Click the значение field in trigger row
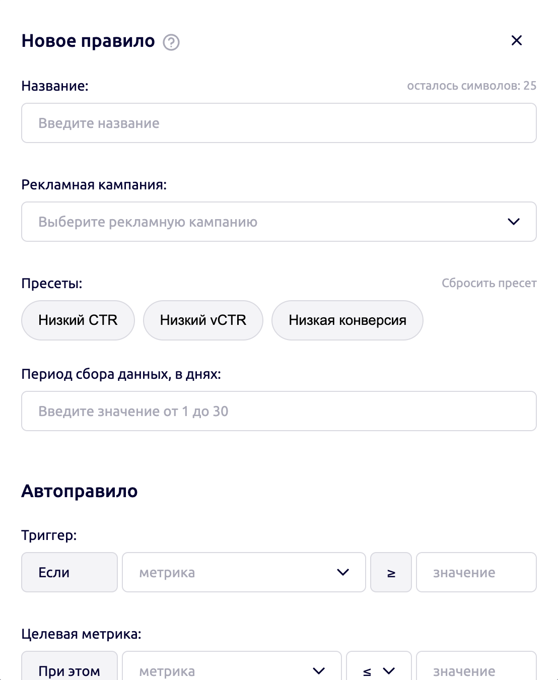Viewport: 558px width, 680px height. pyautogui.click(x=476, y=572)
